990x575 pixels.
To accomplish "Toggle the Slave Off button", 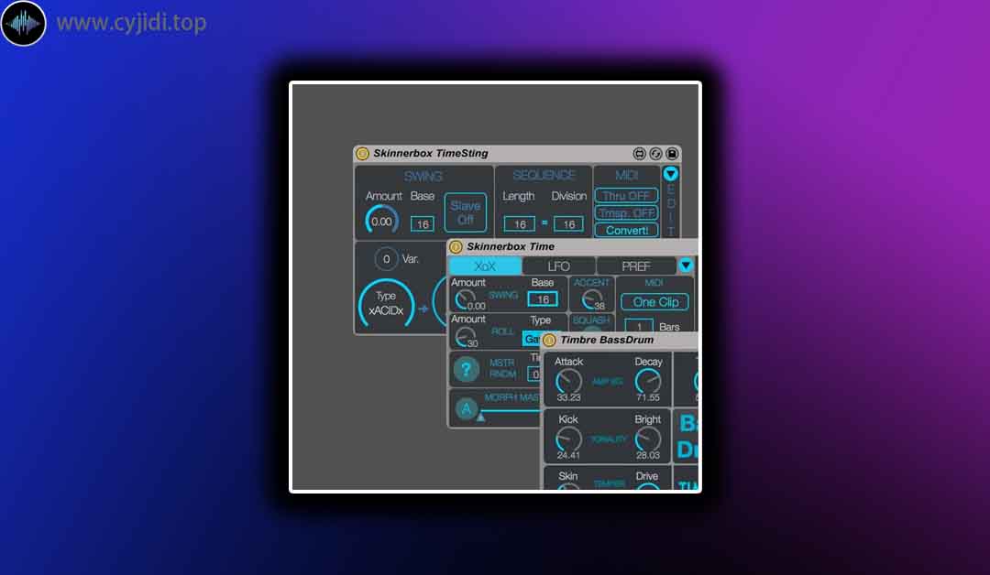I will 466,212.
